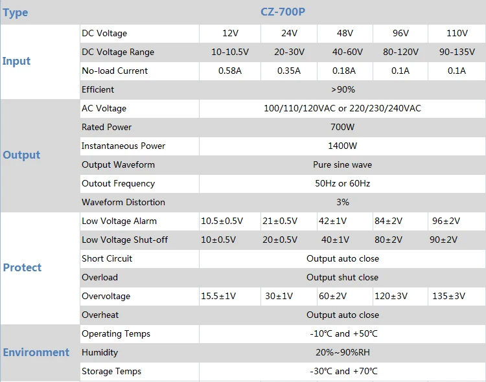This screenshot has height=382, width=486.
Task: Click the Environment section label
Action: [36, 352]
